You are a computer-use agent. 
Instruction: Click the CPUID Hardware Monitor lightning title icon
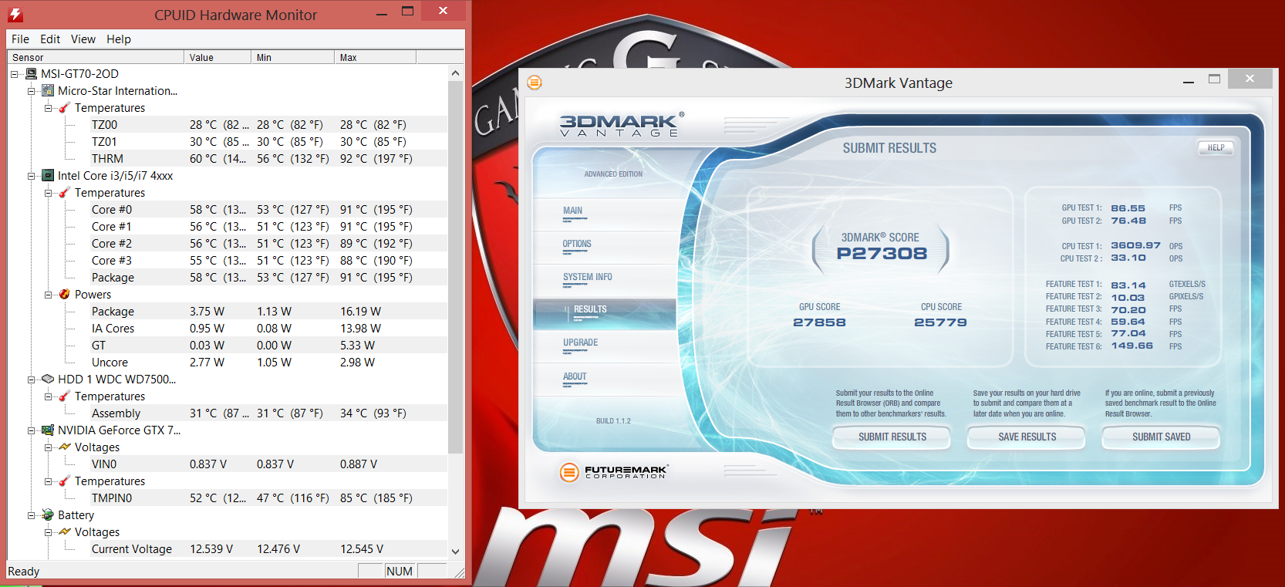pyautogui.click(x=15, y=14)
